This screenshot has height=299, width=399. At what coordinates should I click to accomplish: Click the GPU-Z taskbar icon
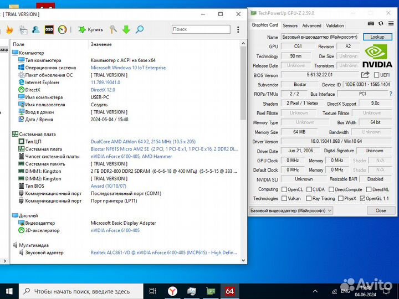coord(211,291)
